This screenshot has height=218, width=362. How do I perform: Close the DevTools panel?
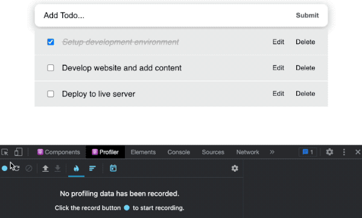(358, 152)
